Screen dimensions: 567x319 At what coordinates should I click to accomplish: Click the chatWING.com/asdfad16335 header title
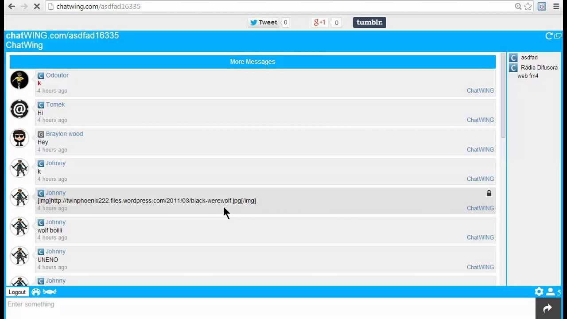pyautogui.click(x=62, y=35)
